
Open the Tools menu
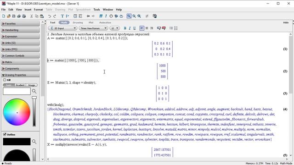click(97, 10)
